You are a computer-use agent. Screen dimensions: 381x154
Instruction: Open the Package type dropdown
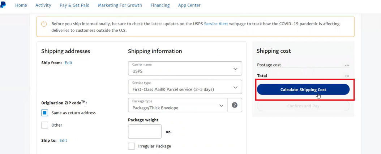tap(178, 105)
